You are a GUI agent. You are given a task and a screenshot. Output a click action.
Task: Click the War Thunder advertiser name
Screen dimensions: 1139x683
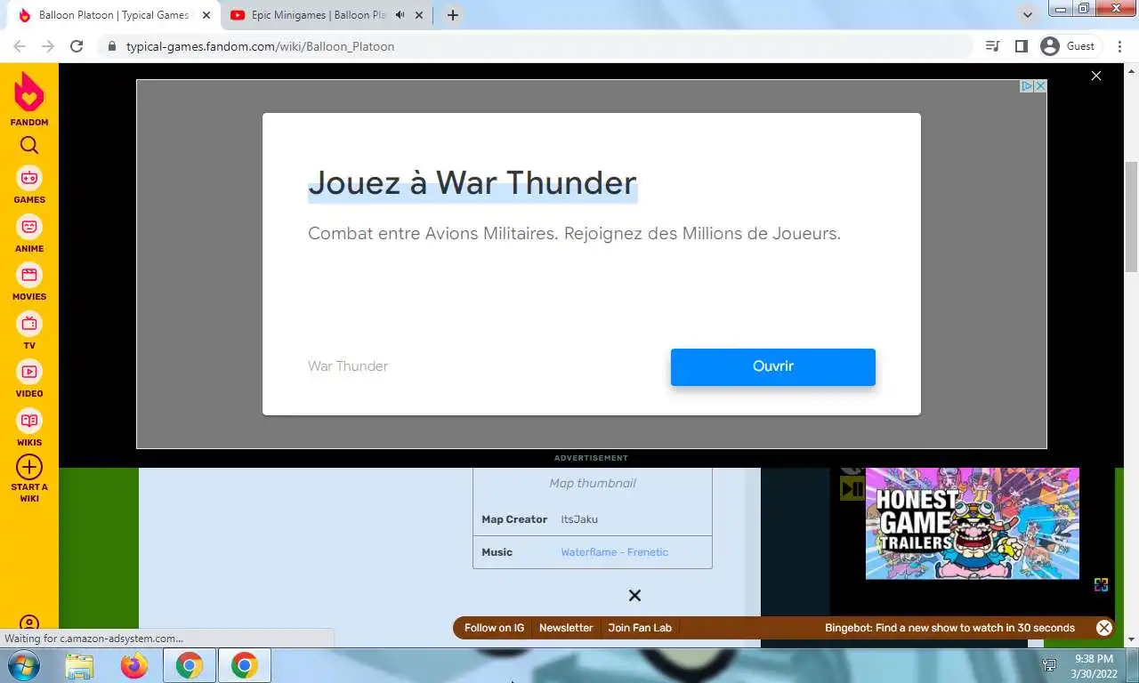pos(348,366)
